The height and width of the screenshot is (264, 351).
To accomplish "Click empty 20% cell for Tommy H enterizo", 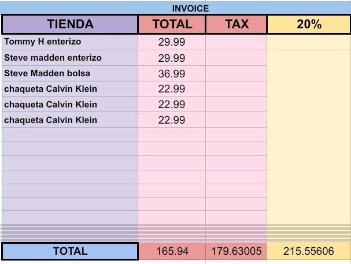I will click(x=308, y=42).
